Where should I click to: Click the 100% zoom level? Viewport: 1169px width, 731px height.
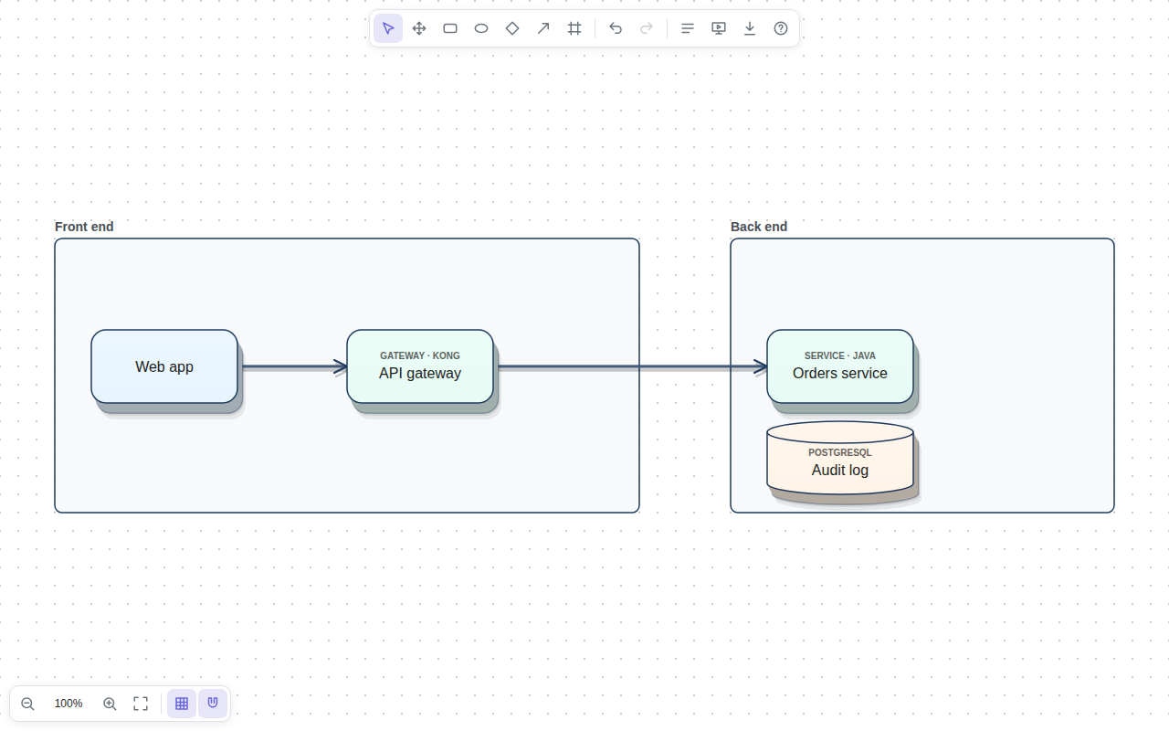(68, 704)
